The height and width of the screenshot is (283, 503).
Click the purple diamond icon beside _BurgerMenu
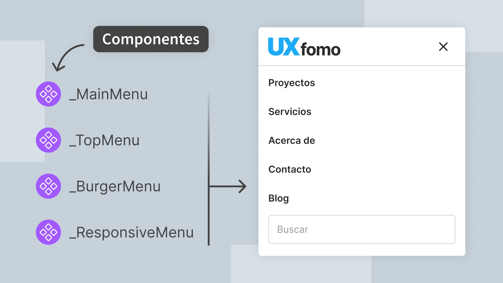(x=48, y=186)
